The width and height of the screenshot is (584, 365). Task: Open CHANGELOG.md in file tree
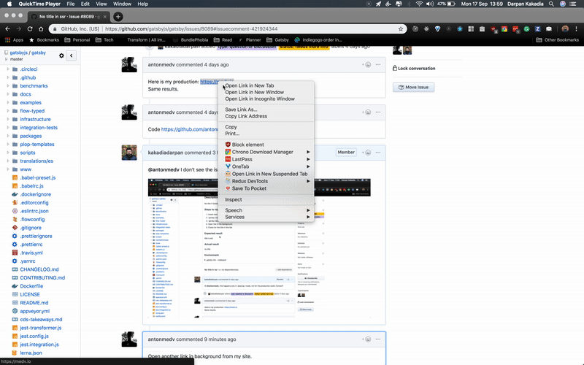point(39,269)
